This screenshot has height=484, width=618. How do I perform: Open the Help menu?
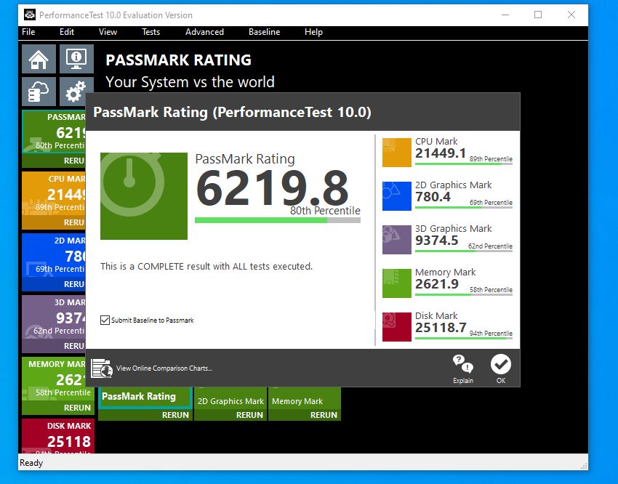[314, 32]
